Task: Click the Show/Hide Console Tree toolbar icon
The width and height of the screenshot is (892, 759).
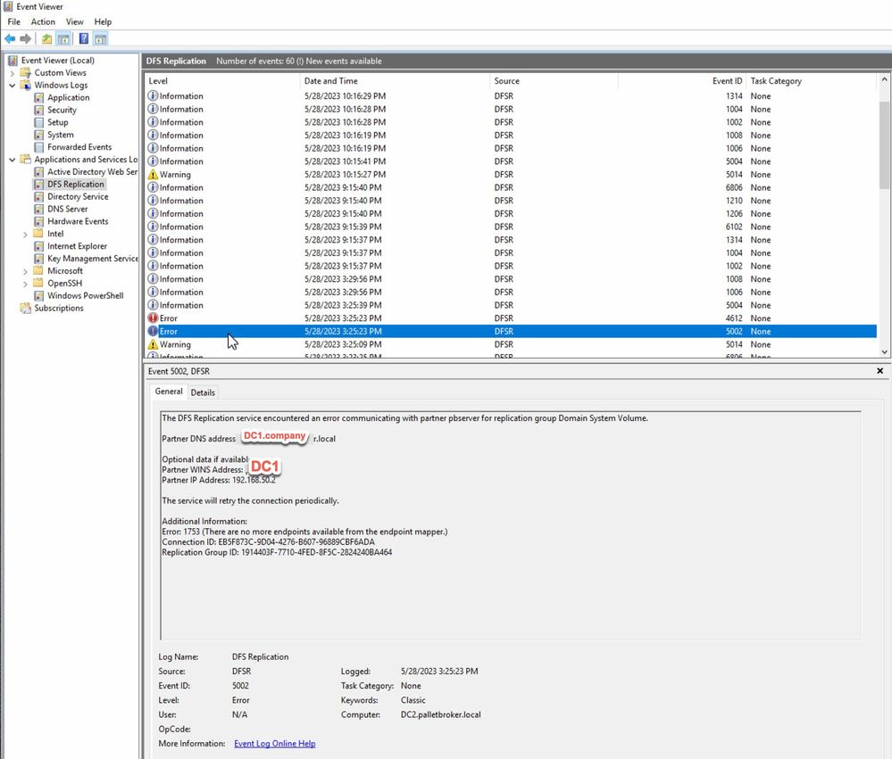Action: click(63, 38)
